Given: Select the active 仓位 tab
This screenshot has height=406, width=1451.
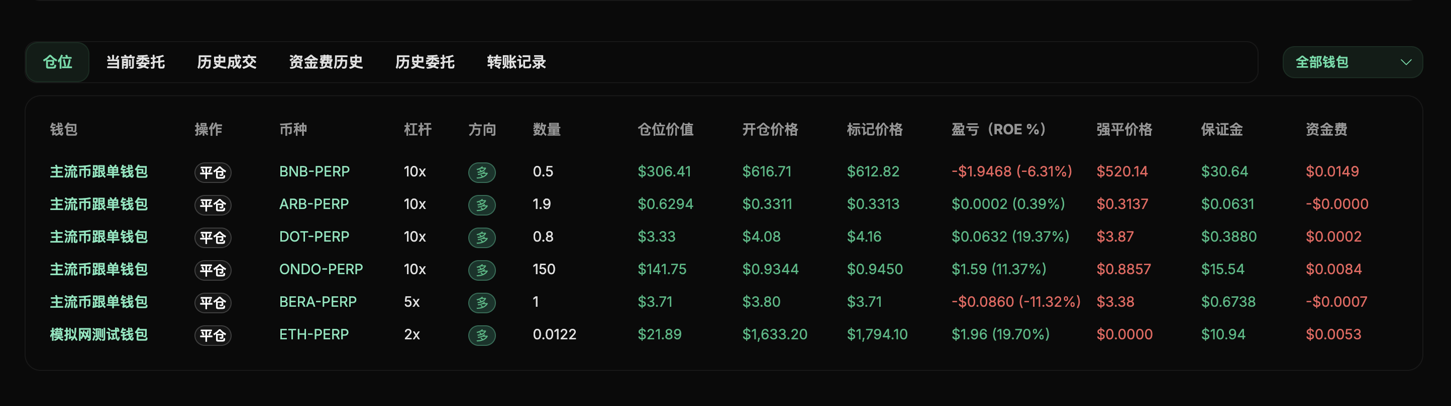Looking at the screenshot, I should tap(57, 62).
